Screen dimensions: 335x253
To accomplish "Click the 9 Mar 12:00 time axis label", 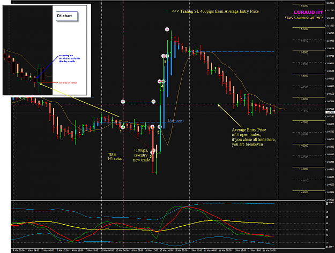I will tap(63, 250).
